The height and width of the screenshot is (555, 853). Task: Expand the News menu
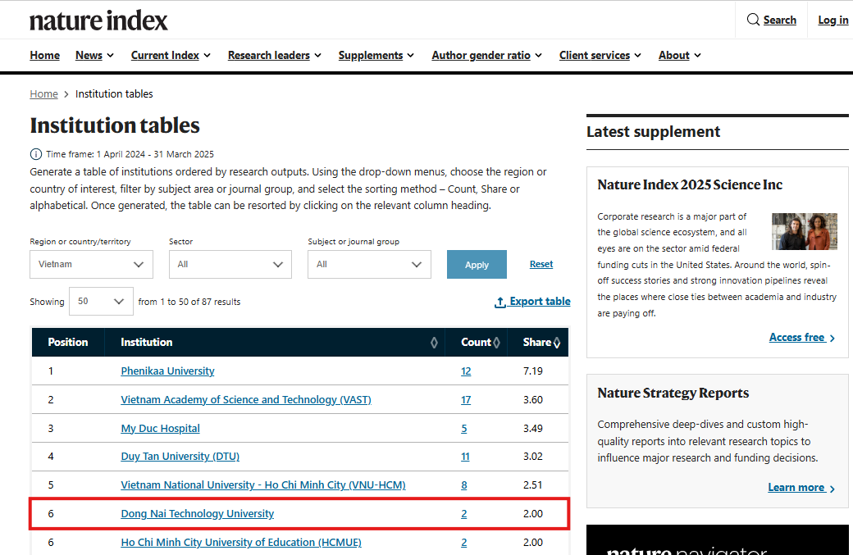(x=94, y=56)
